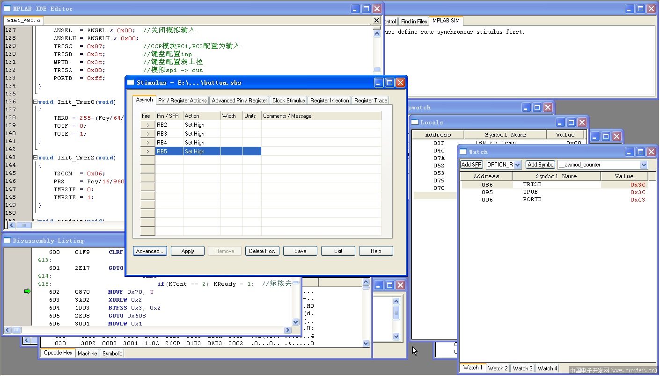The image size is (660, 376).
Task: Select the WPUB row in the Watch window
Action: coord(555,192)
